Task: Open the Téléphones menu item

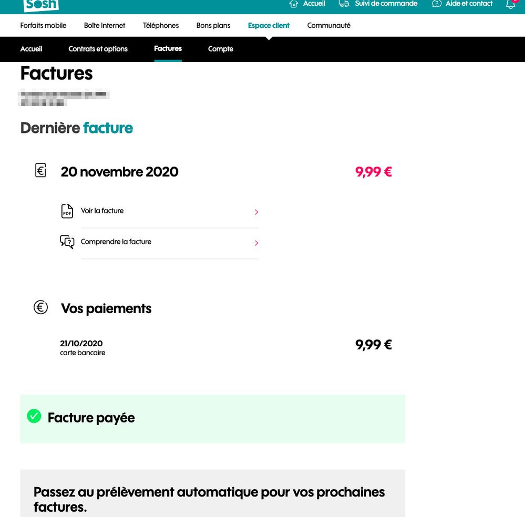Action: (161, 25)
